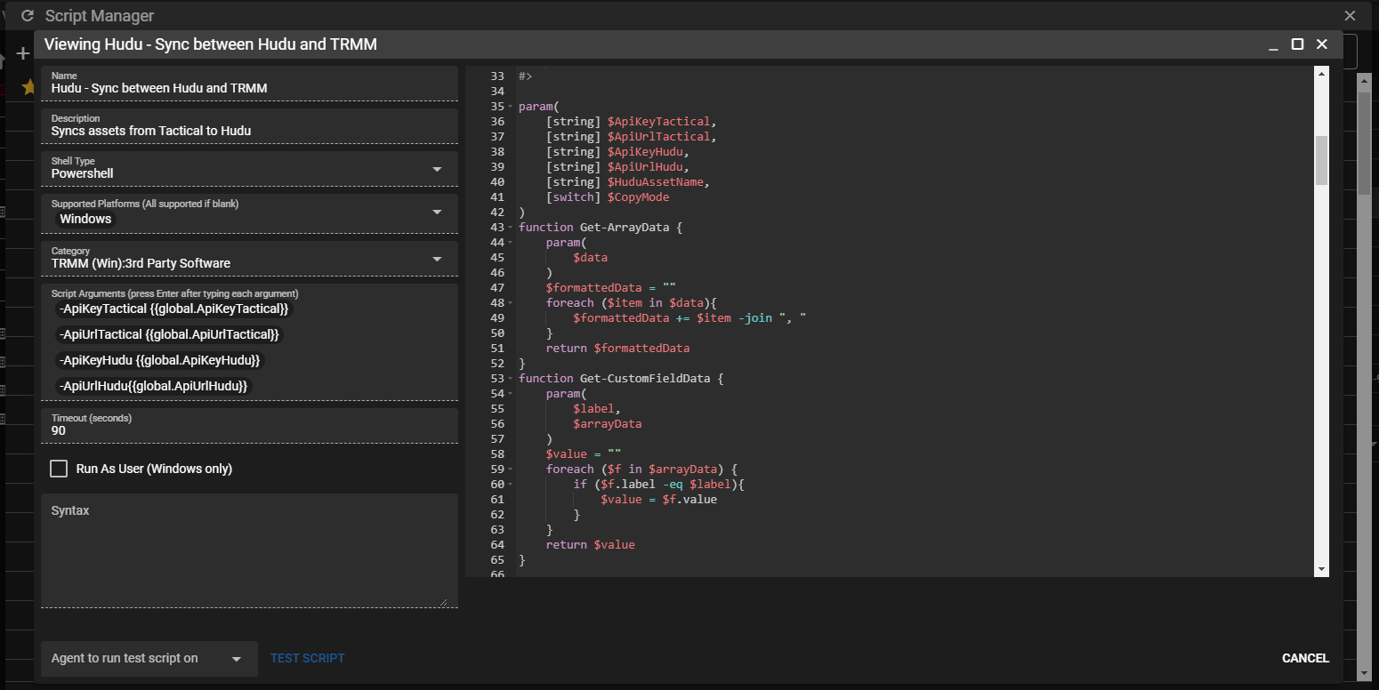
Task: Collapse the param block at line 35
Action: point(510,107)
